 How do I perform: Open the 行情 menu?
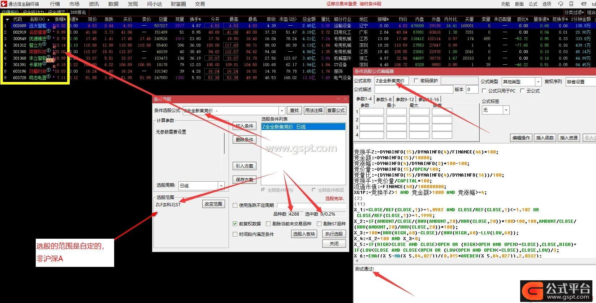[x=55, y=4]
